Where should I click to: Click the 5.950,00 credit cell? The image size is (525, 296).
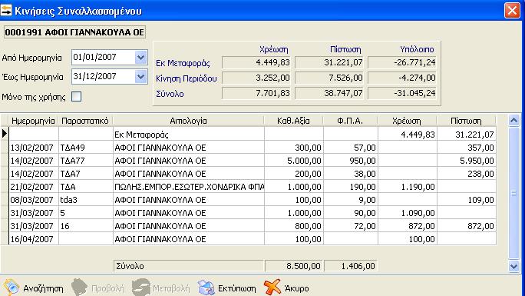coord(467,161)
